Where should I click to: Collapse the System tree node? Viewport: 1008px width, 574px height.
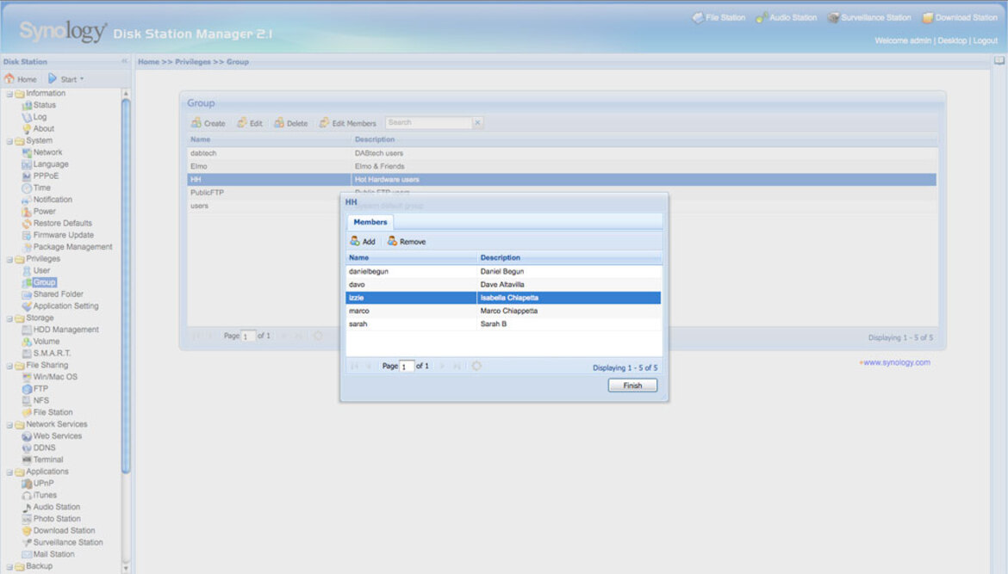pyautogui.click(x=9, y=140)
